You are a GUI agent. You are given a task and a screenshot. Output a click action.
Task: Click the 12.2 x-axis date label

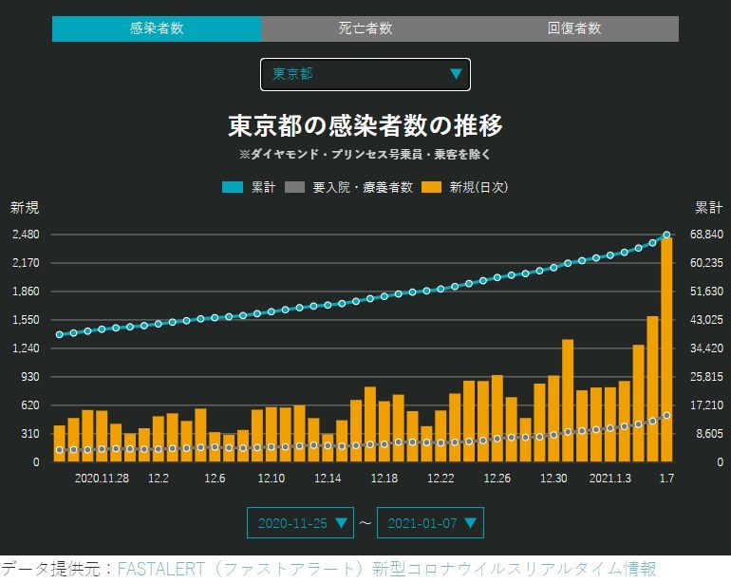click(158, 479)
